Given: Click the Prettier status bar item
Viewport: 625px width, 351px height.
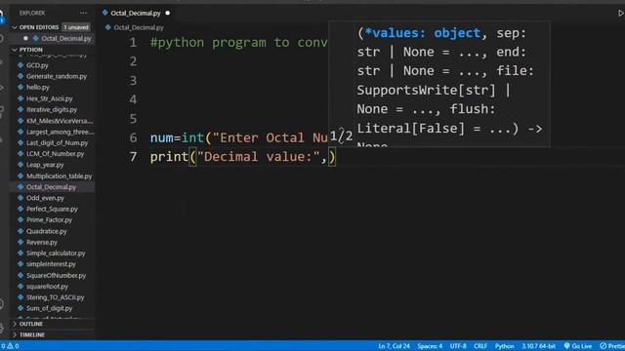Looking at the screenshot, I should [x=612, y=346].
